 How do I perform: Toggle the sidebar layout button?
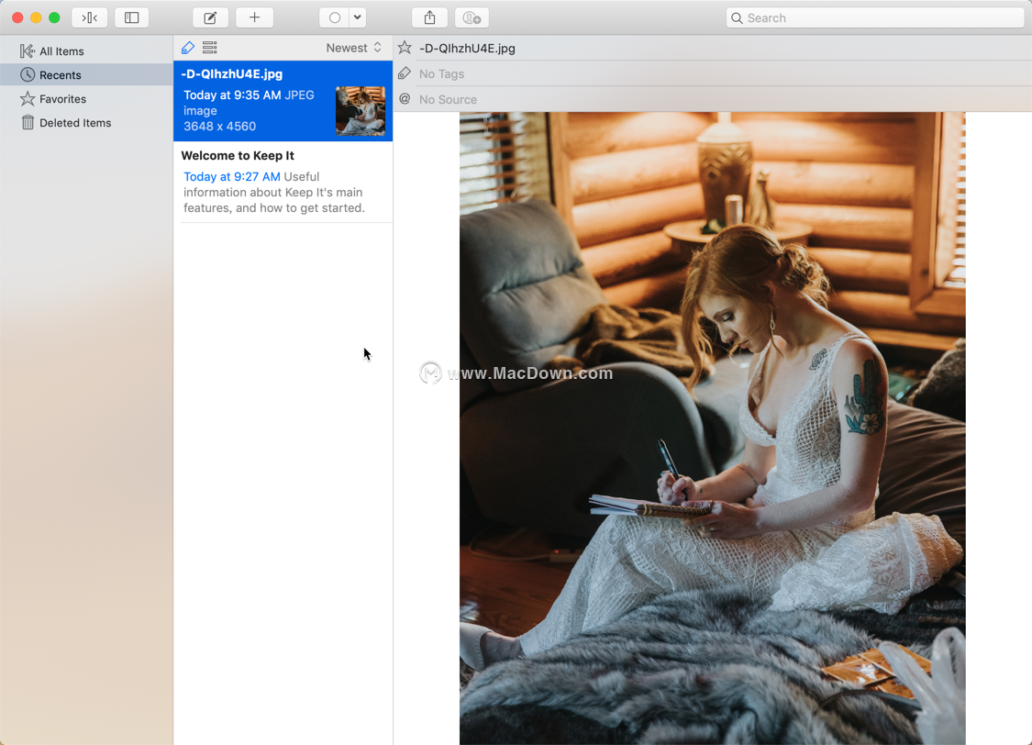point(131,17)
